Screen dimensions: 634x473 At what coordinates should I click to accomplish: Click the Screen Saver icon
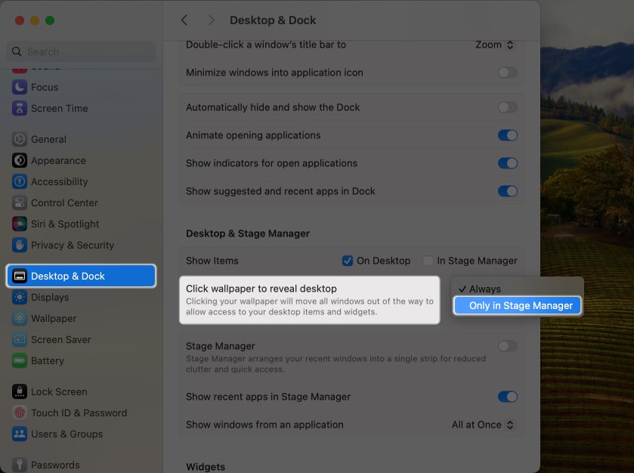click(x=20, y=339)
